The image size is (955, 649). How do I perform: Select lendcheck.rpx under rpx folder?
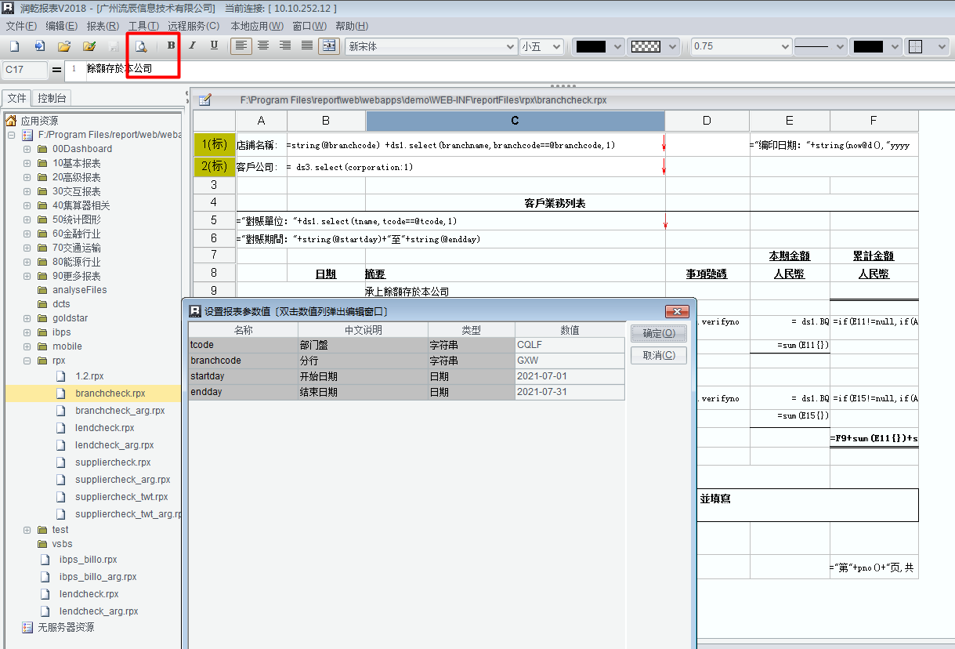coord(104,428)
